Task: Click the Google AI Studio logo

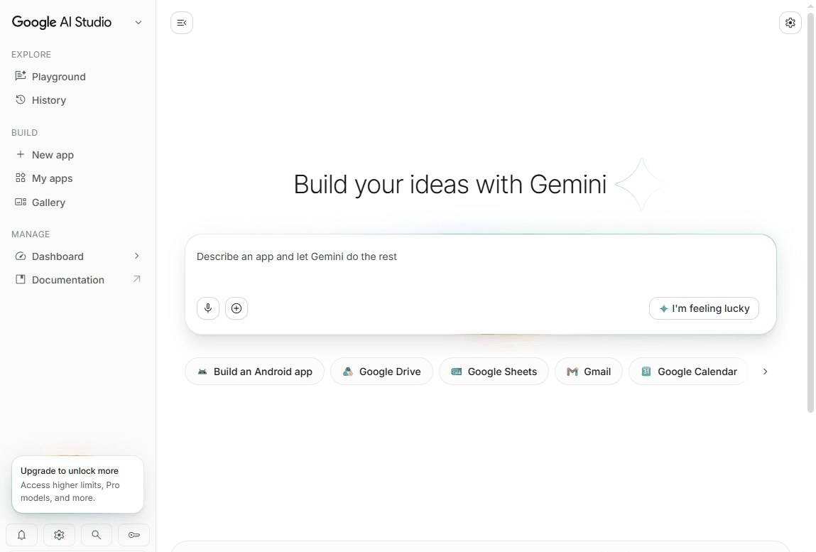Action: (x=61, y=22)
